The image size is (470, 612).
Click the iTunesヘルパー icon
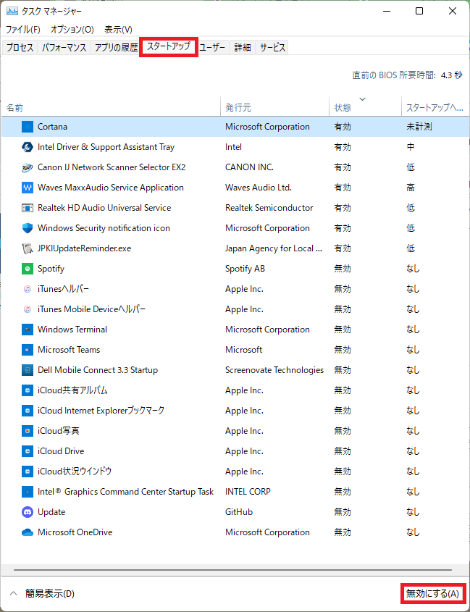click(28, 289)
